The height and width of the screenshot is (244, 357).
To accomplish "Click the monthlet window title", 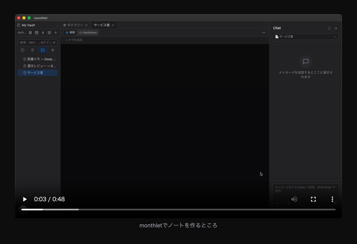I will pos(41,18).
